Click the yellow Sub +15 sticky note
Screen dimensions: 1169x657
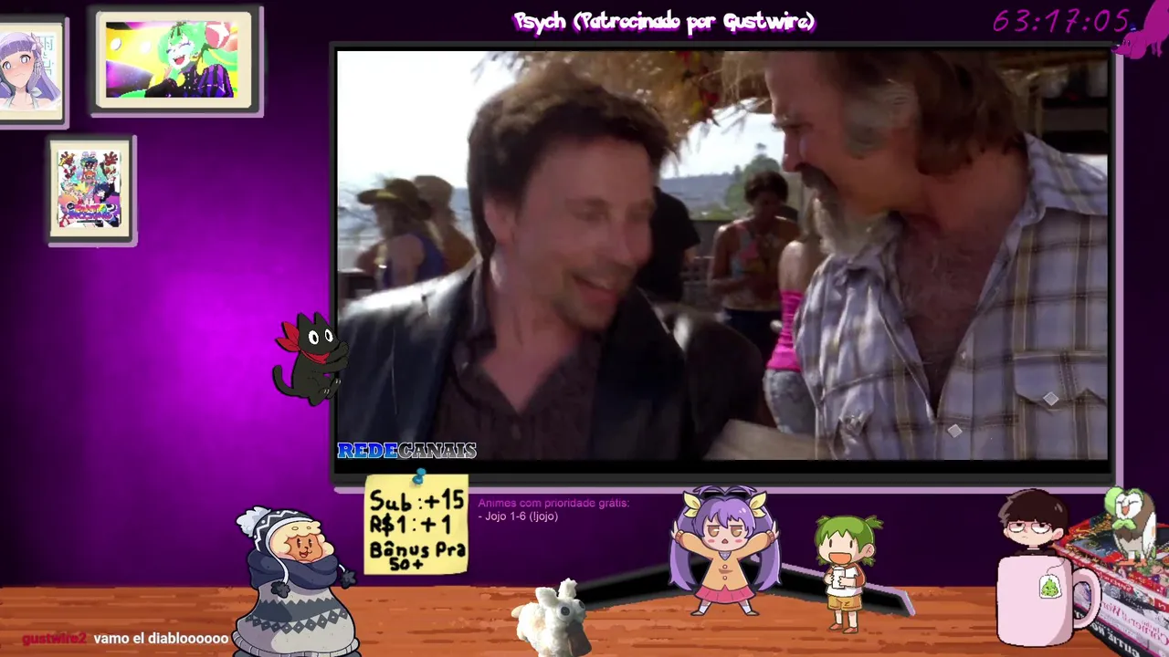coord(416,526)
